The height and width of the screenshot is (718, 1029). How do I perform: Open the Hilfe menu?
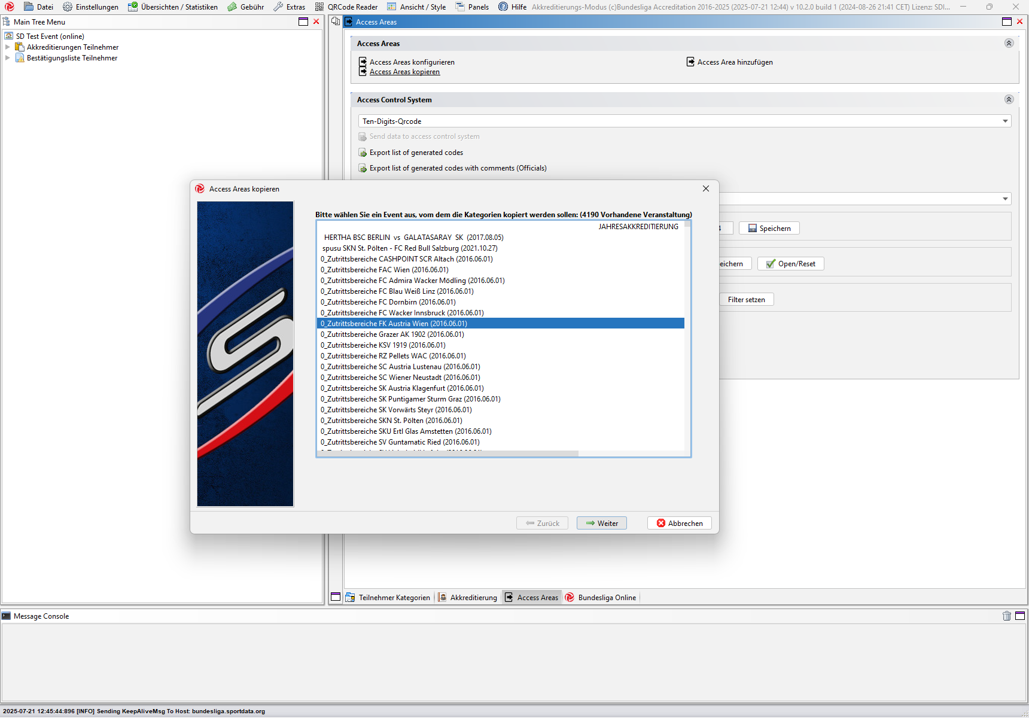pos(513,7)
